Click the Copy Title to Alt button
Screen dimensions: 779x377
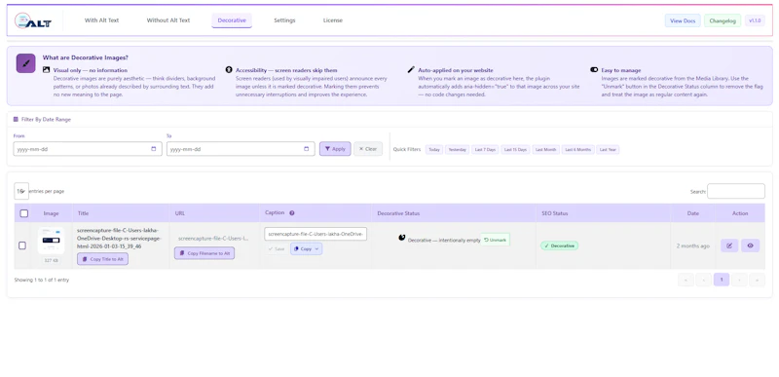coord(103,259)
